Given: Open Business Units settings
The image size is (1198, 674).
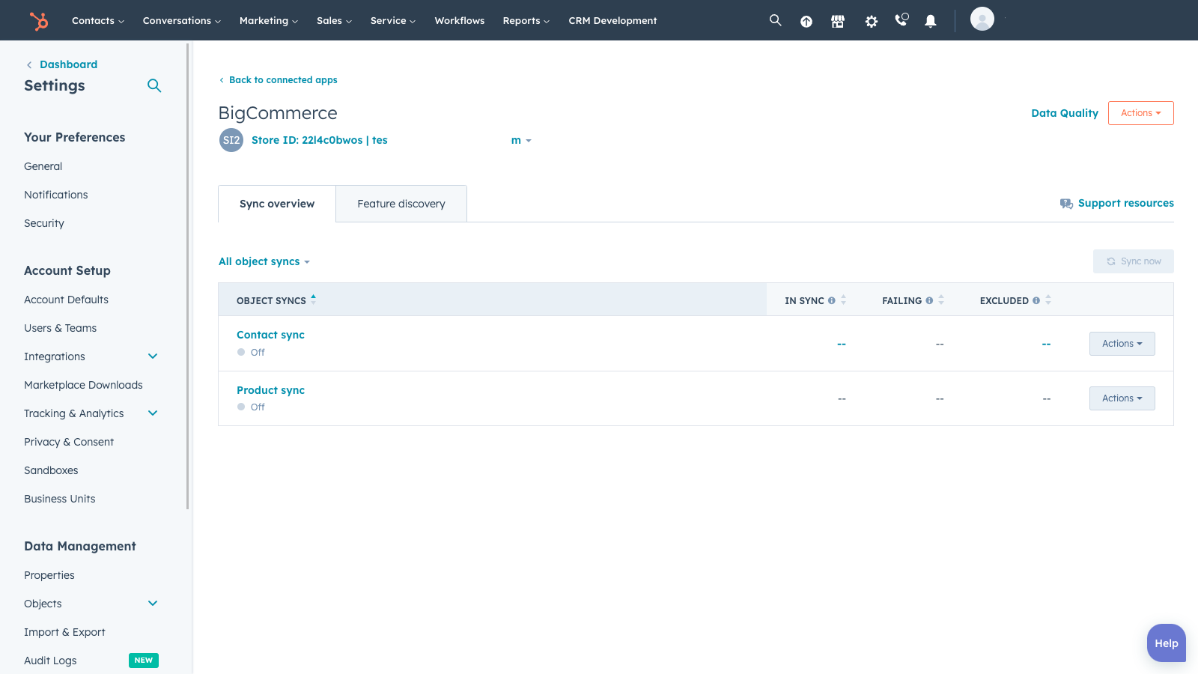Looking at the screenshot, I should click(60, 499).
